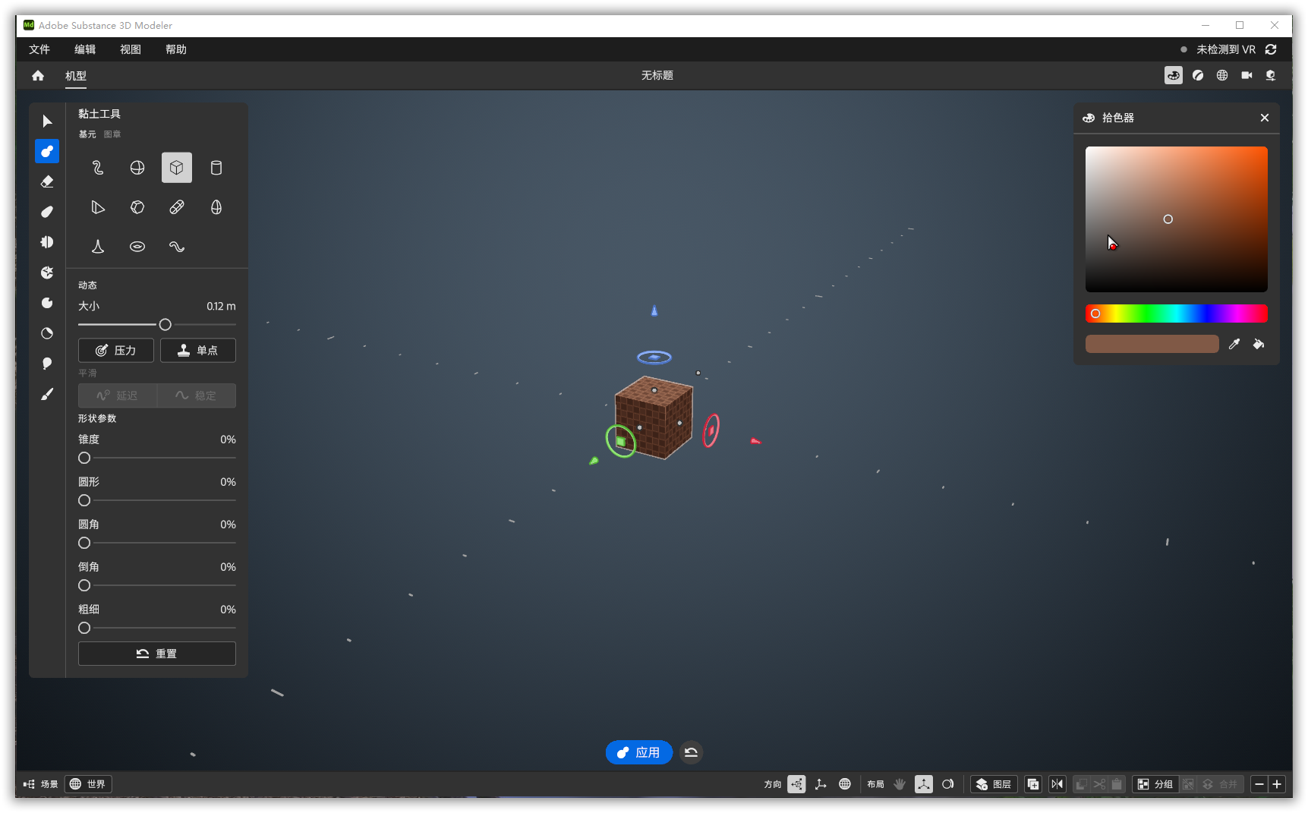Click the rainbow hue slider bar

pyautogui.click(x=1176, y=314)
